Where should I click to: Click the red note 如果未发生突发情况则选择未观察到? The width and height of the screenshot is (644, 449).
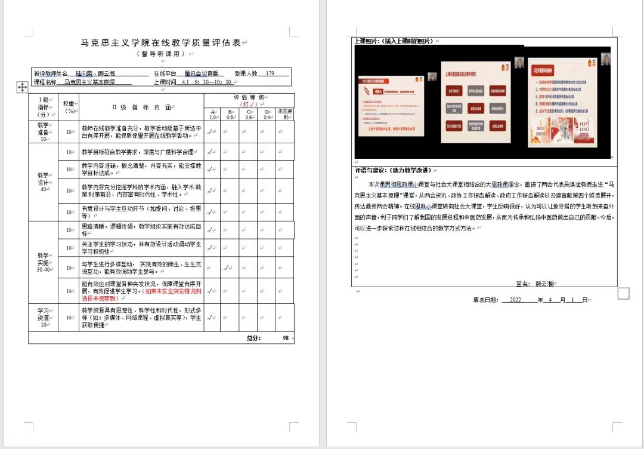click(141, 295)
